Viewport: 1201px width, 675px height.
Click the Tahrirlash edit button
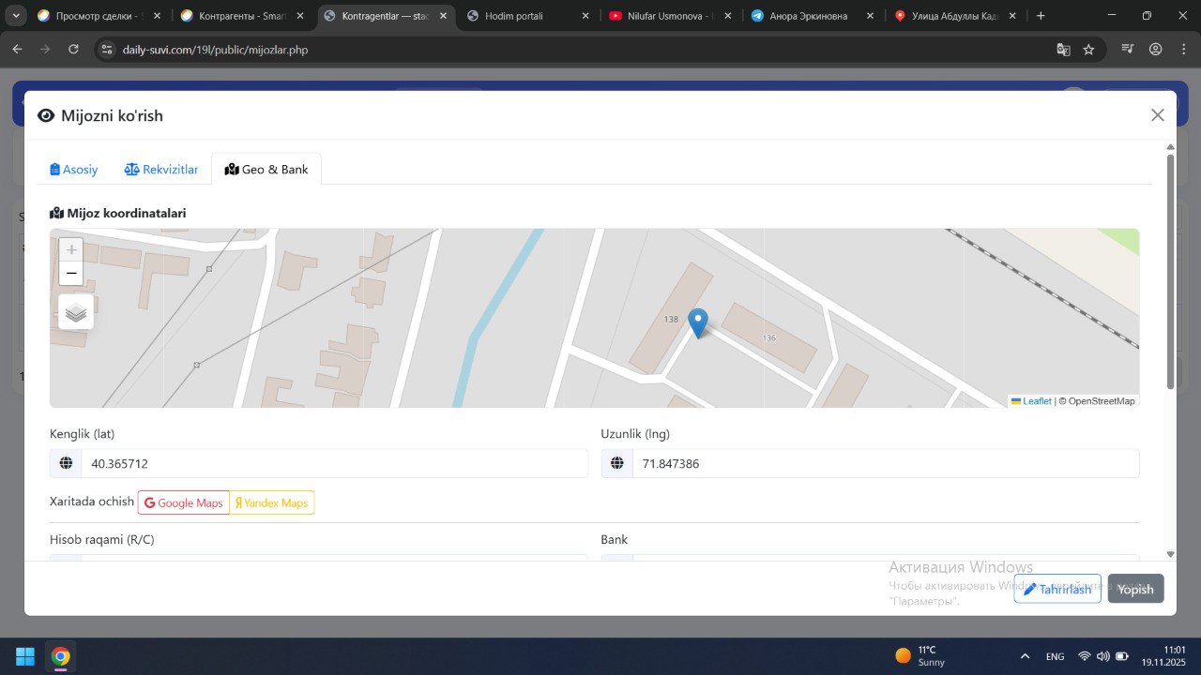1057,589
